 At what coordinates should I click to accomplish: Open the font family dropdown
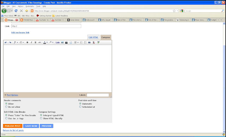(x=16, y=42)
